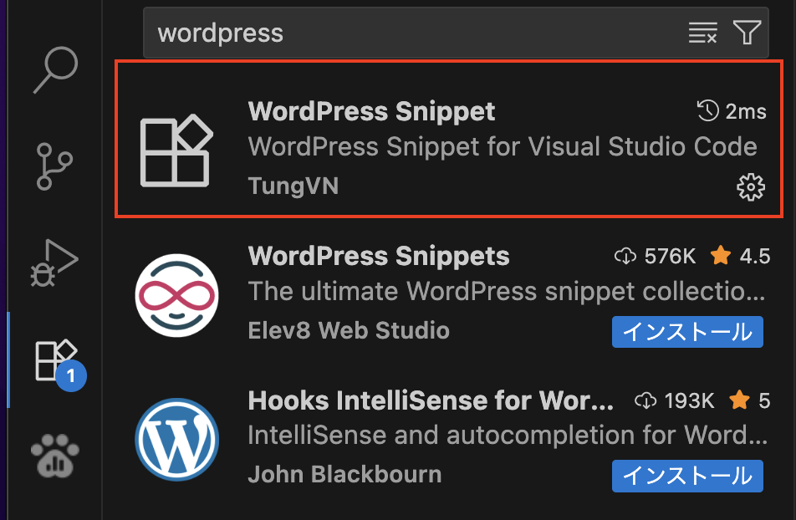Open the Source Control view
The width and height of the screenshot is (796, 520).
pyautogui.click(x=54, y=166)
